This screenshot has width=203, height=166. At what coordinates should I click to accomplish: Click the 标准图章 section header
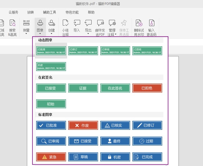point(99,115)
